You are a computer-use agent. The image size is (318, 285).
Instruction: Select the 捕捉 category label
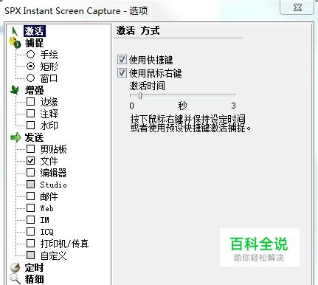[34, 43]
